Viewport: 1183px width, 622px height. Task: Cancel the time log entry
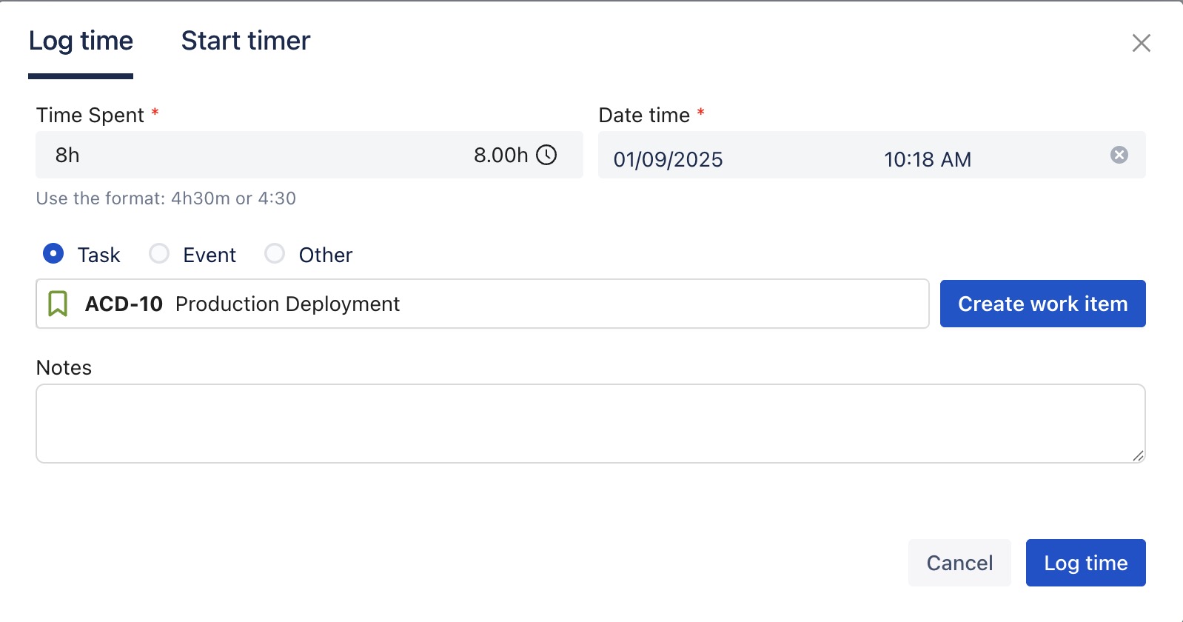tap(959, 563)
